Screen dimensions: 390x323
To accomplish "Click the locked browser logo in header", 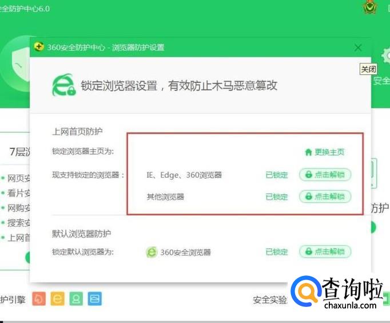I will [x=63, y=85].
